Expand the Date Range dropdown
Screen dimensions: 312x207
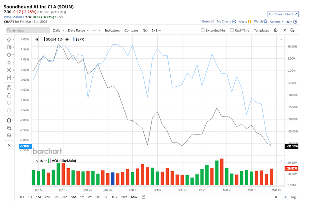tap(78, 30)
